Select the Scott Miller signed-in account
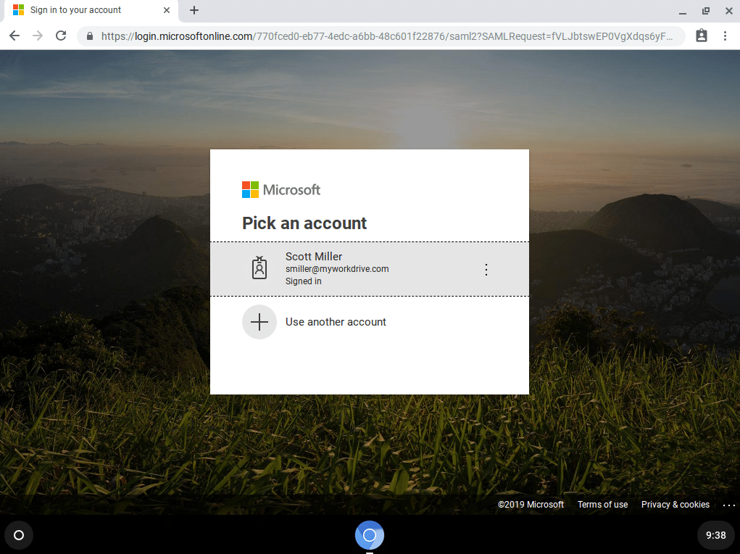This screenshot has width=740, height=554. (x=336, y=268)
